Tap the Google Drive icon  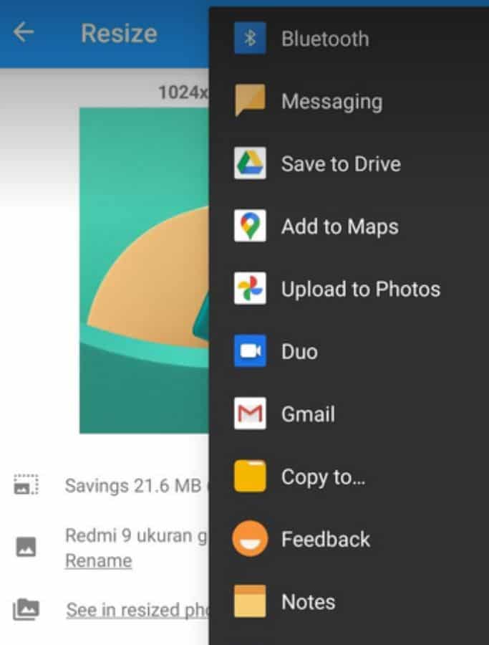[250, 164]
